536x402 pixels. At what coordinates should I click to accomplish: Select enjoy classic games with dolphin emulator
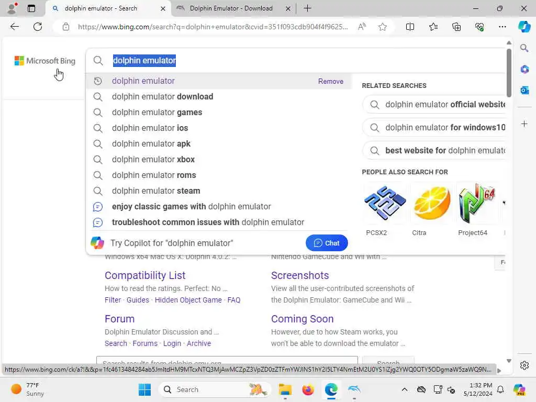click(x=219, y=207)
